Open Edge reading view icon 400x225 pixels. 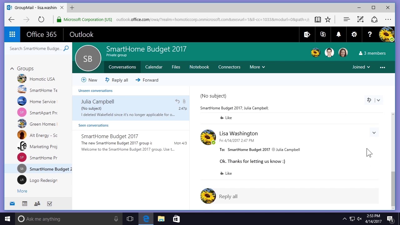pyautogui.click(x=318, y=19)
